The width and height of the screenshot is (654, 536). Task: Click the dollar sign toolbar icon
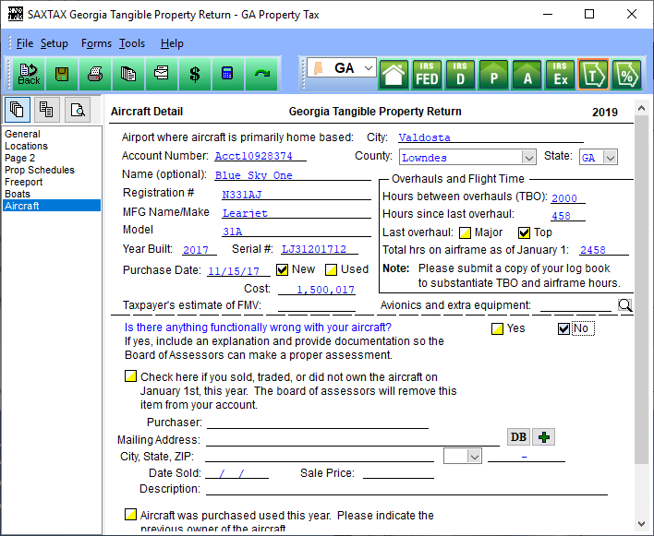click(x=195, y=75)
